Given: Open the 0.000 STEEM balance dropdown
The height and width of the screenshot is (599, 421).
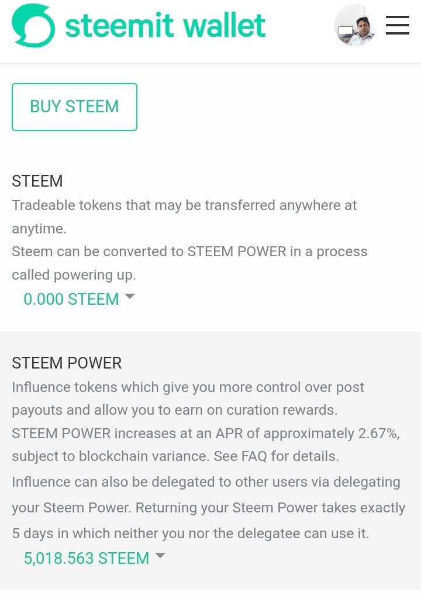Looking at the screenshot, I should click(71, 299).
